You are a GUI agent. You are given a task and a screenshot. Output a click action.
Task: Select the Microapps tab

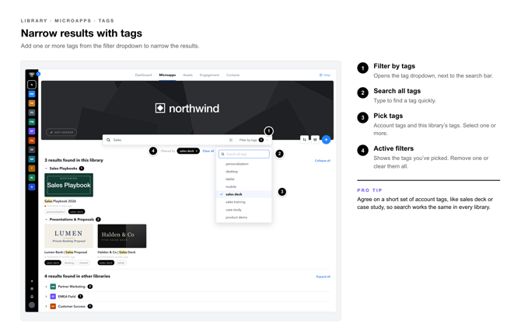pos(167,75)
